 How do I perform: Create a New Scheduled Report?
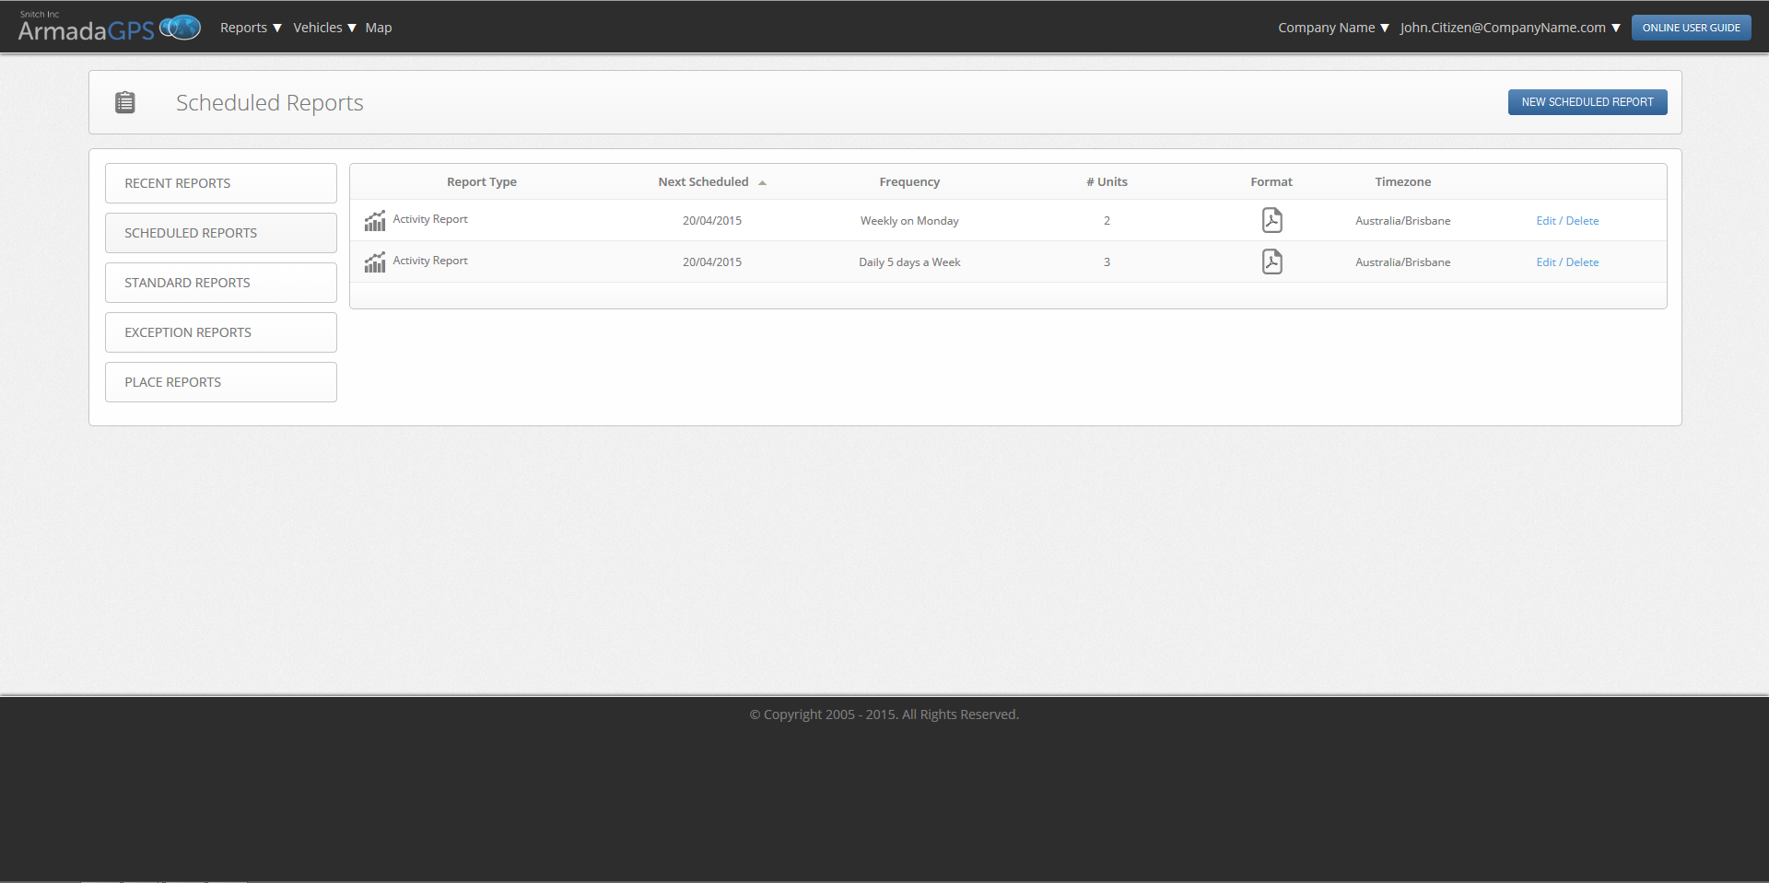1587,102
